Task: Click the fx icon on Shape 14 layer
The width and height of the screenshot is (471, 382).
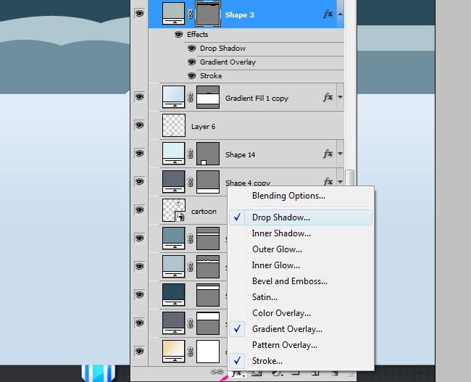Action: point(328,154)
